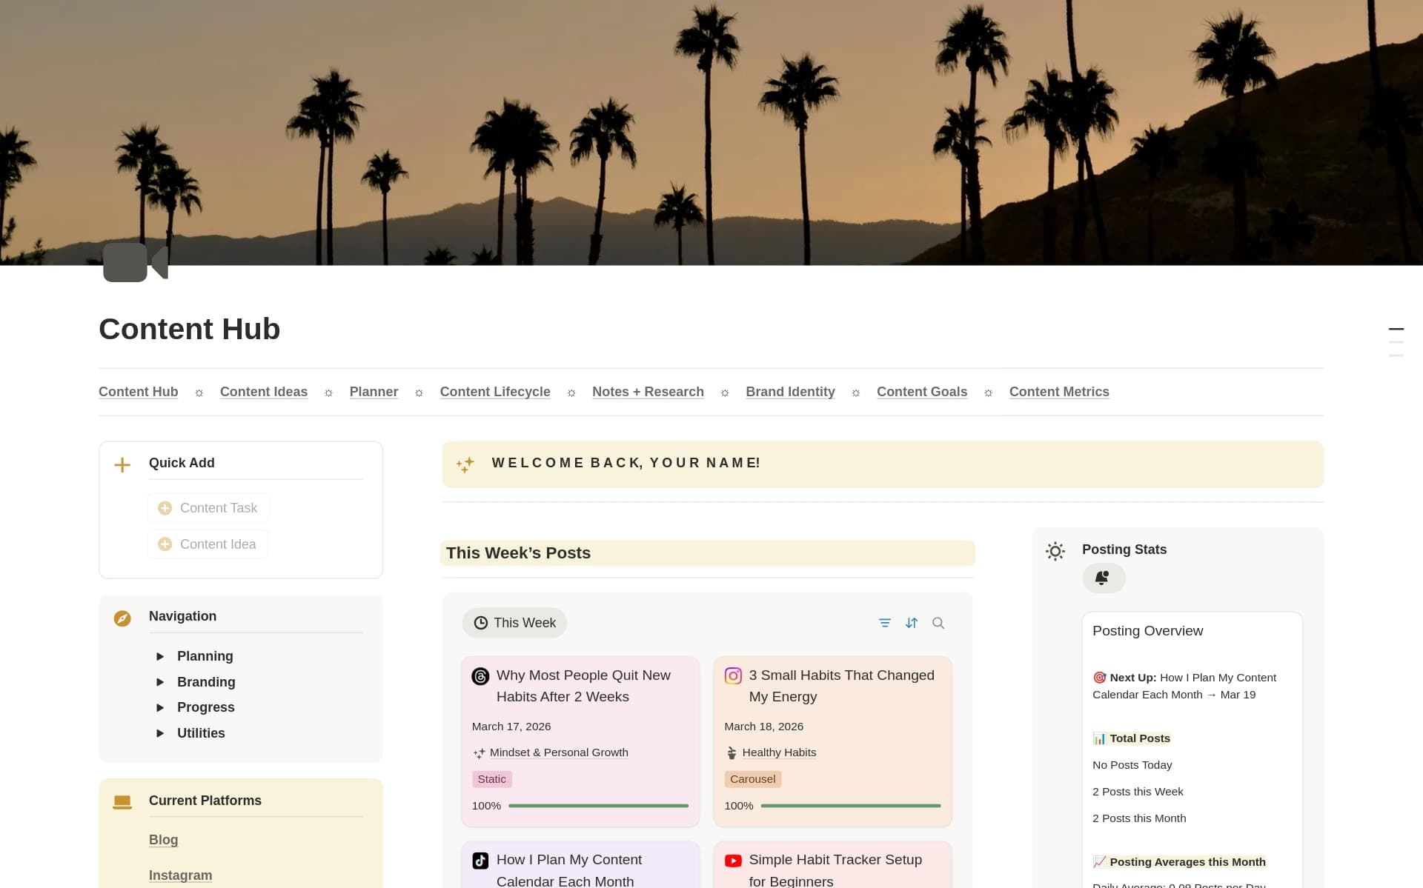Click the This Week view selector
This screenshot has width=1423, height=888.
tap(514, 623)
